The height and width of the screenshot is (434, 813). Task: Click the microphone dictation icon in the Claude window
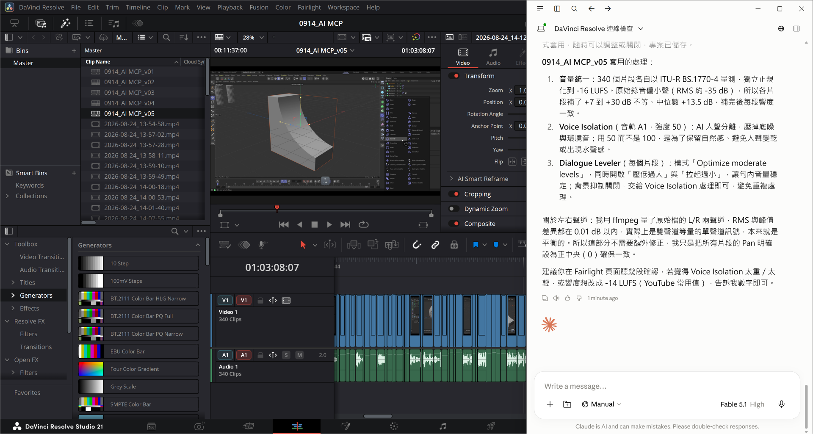click(782, 404)
